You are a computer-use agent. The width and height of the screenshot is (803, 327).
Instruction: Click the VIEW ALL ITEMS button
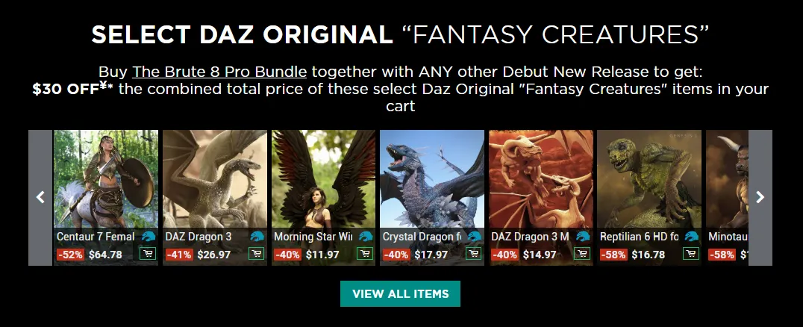click(400, 293)
